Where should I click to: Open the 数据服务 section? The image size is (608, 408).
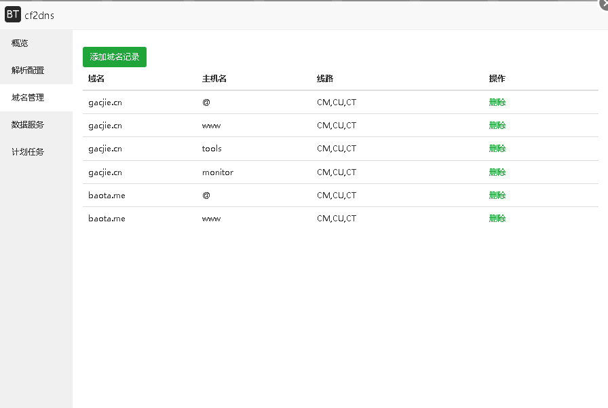point(28,125)
